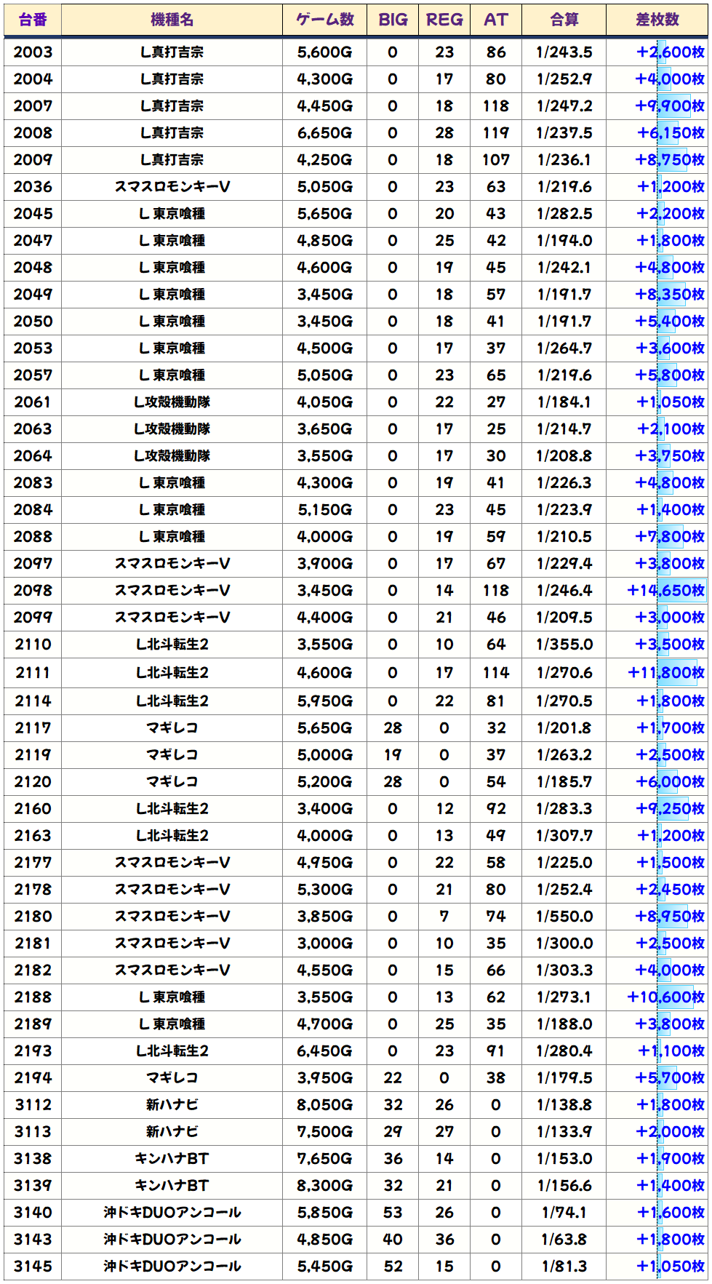Click the BIG column header
The width and height of the screenshot is (712, 1284).
pyautogui.click(x=393, y=20)
